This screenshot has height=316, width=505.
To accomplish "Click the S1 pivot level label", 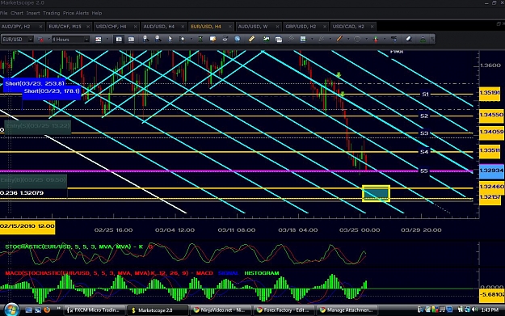I will coord(426,95).
